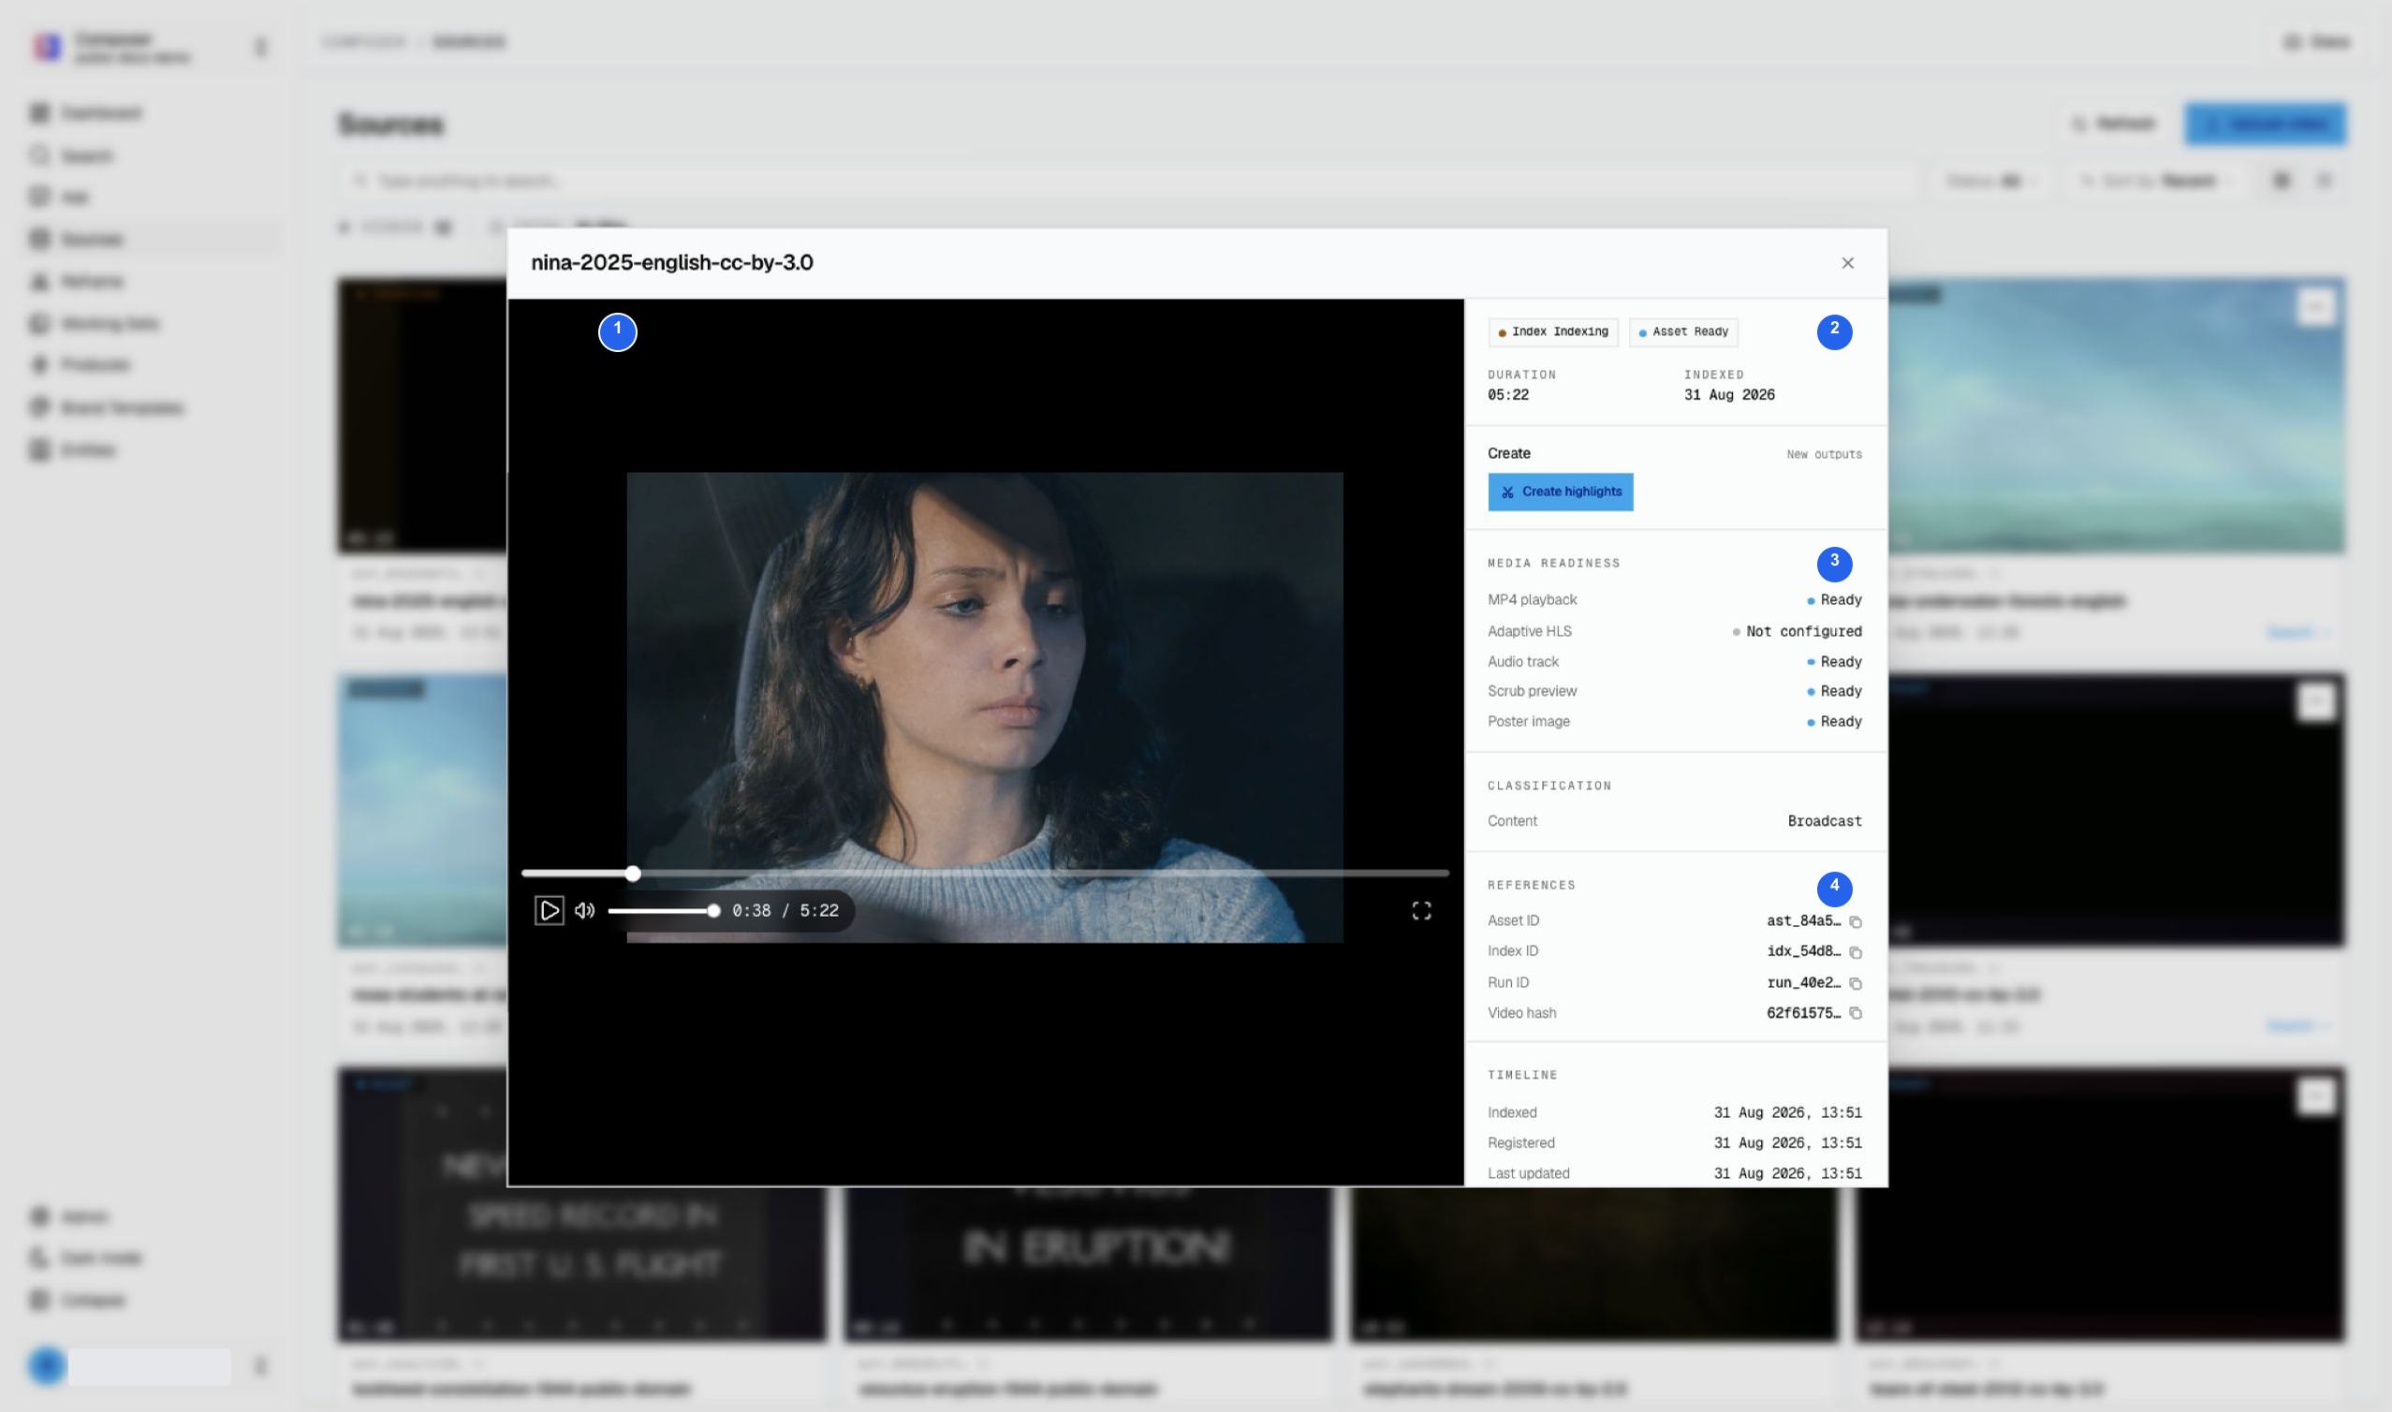
Task: Click the video frame of the woman
Action: pos(984,707)
